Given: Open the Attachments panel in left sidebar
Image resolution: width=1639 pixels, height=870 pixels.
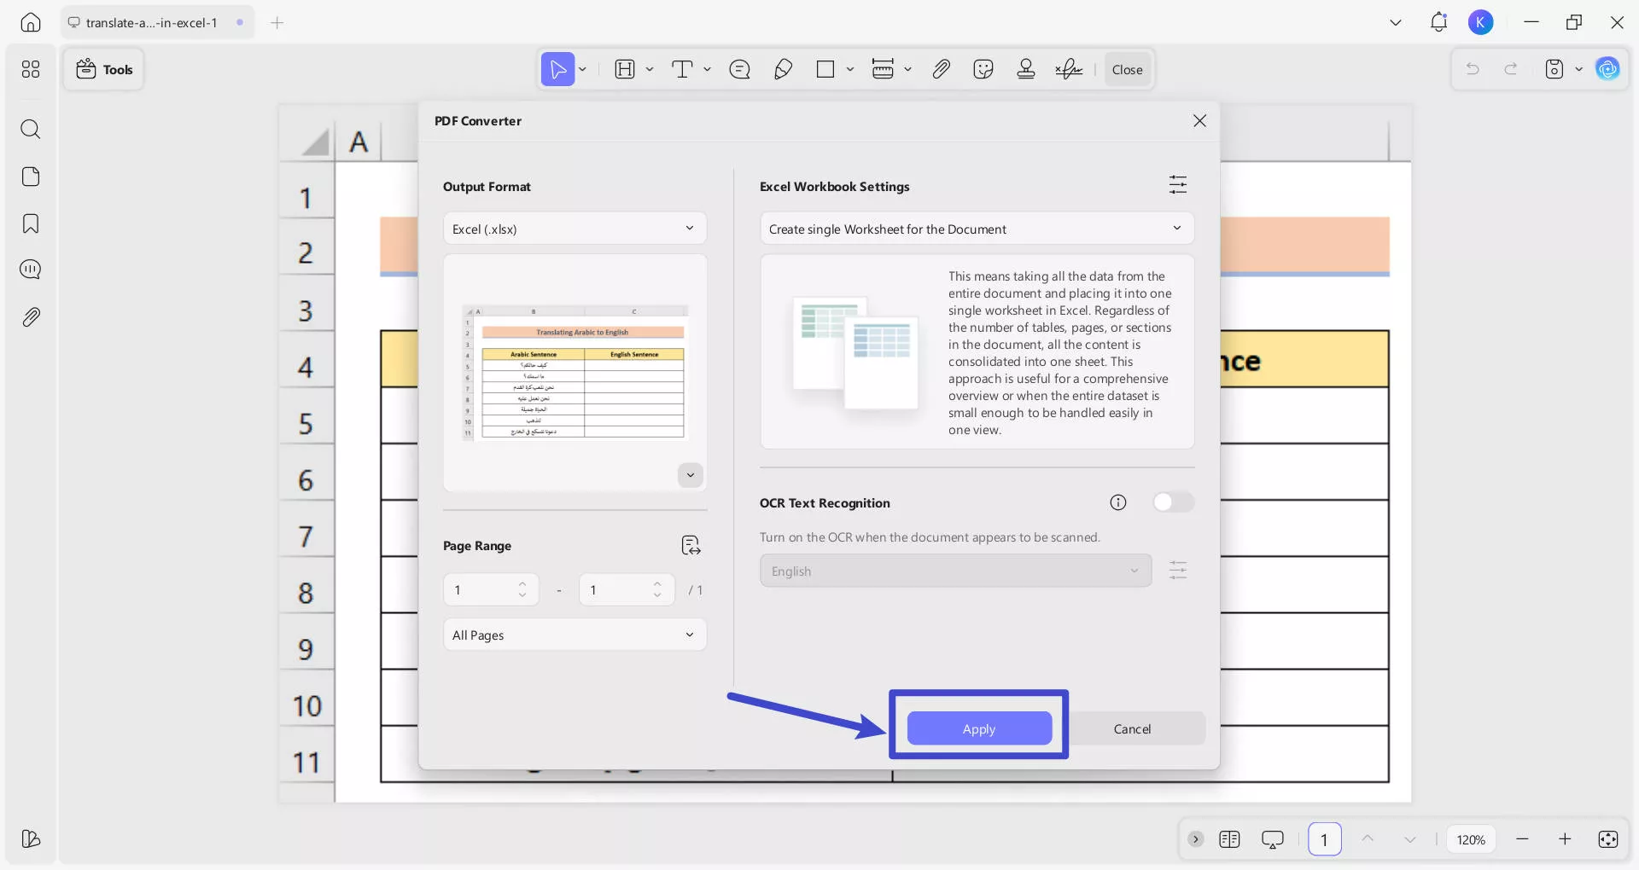Looking at the screenshot, I should [31, 317].
